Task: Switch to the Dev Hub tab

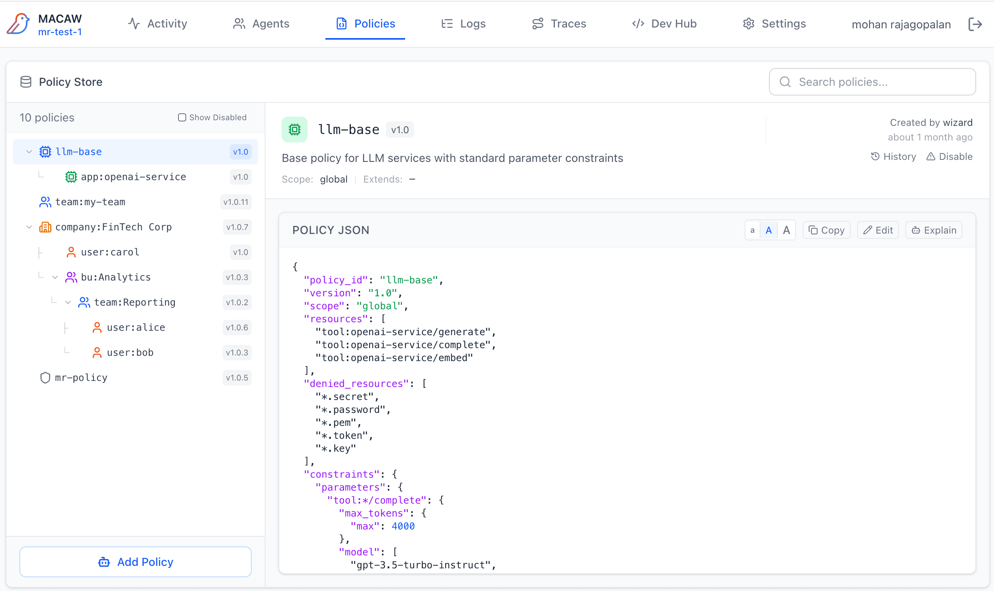Action: coord(664,24)
